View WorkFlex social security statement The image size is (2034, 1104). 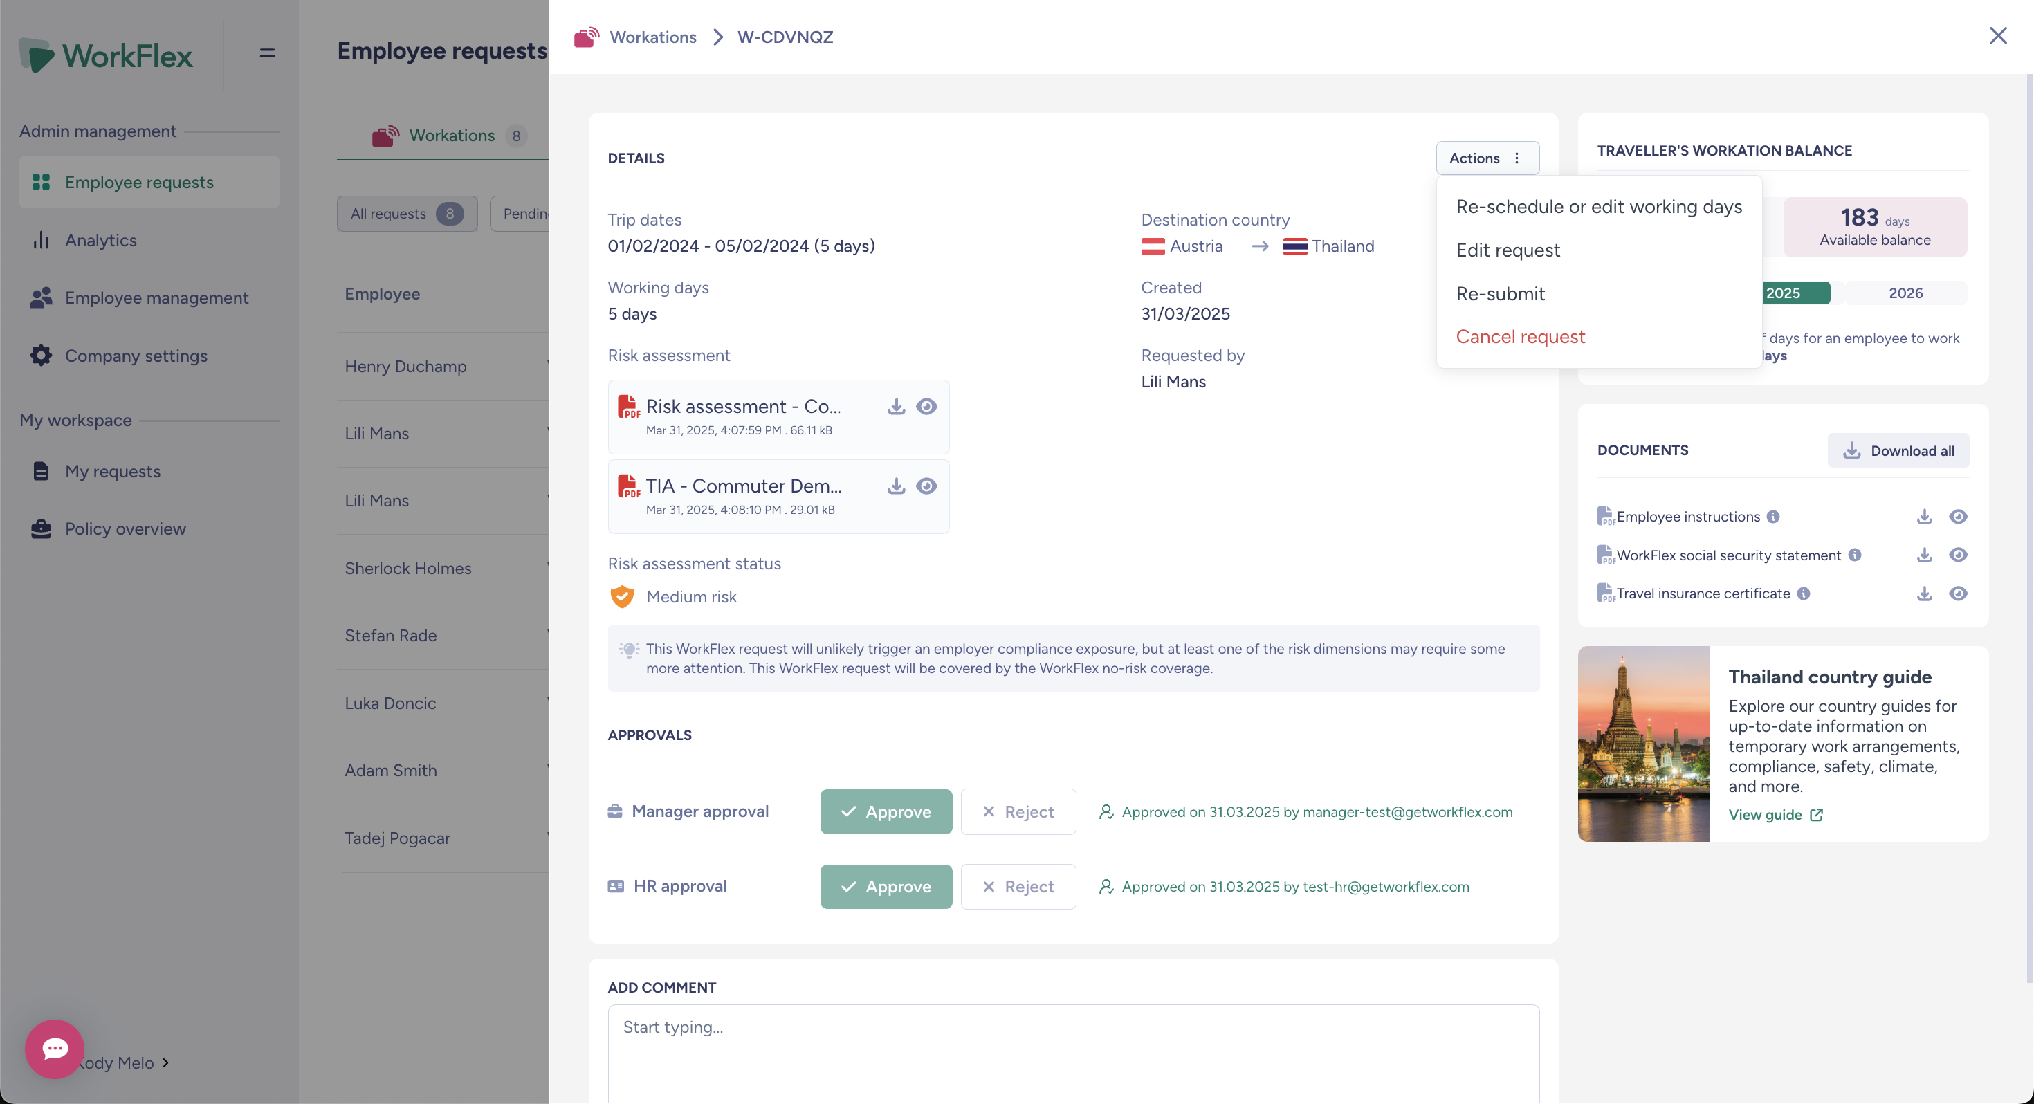tap(1957, 555)
